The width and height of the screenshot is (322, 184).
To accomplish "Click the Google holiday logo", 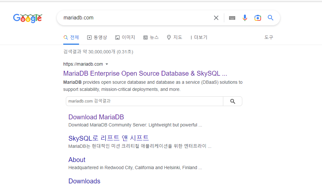I will pyautogui.click(x=28, y=18).
